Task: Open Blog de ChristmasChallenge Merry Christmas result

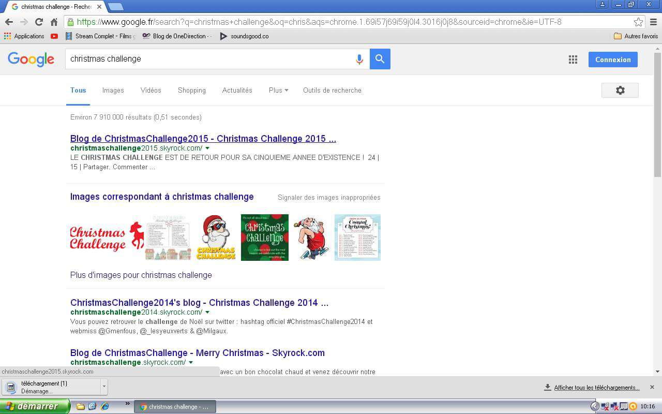Action: tap(198, 353)
